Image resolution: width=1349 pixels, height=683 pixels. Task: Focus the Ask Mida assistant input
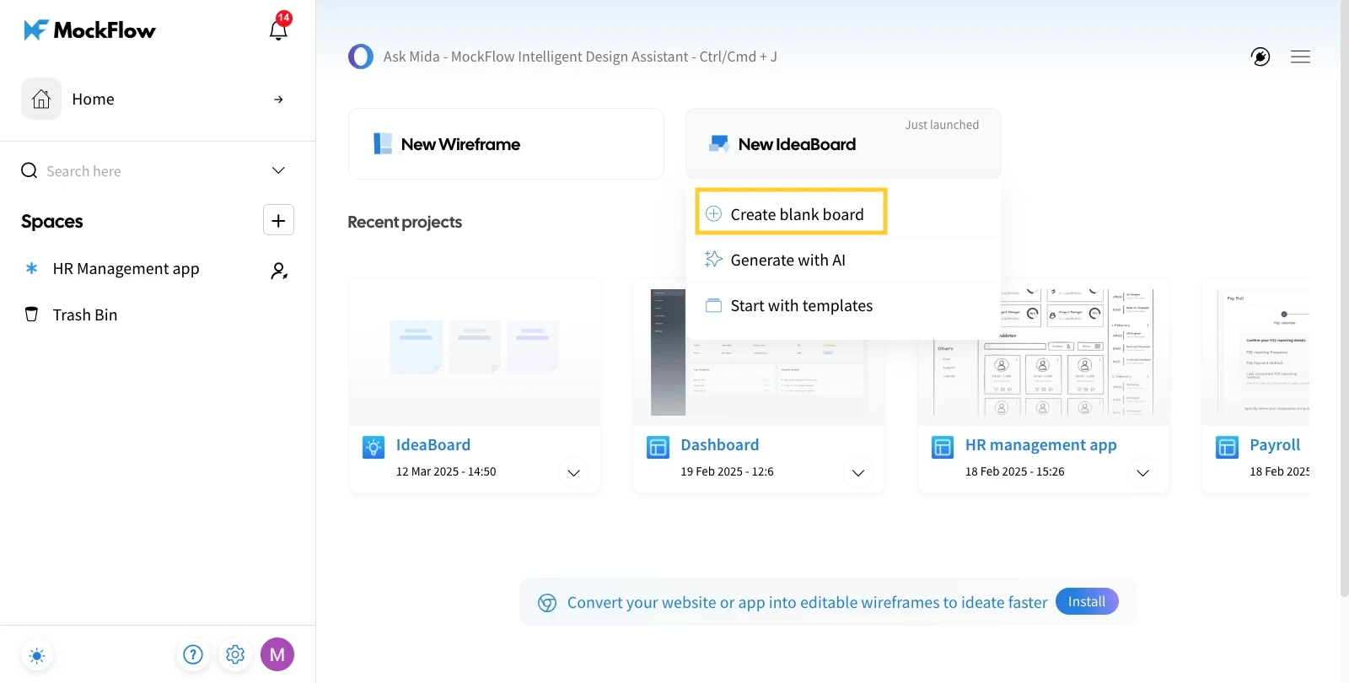[580, 56]
